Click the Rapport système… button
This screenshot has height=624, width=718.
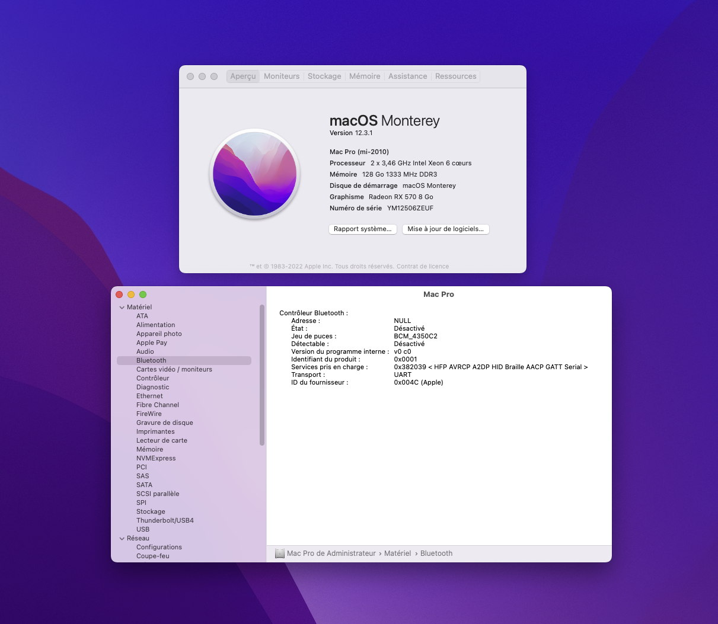362,229
